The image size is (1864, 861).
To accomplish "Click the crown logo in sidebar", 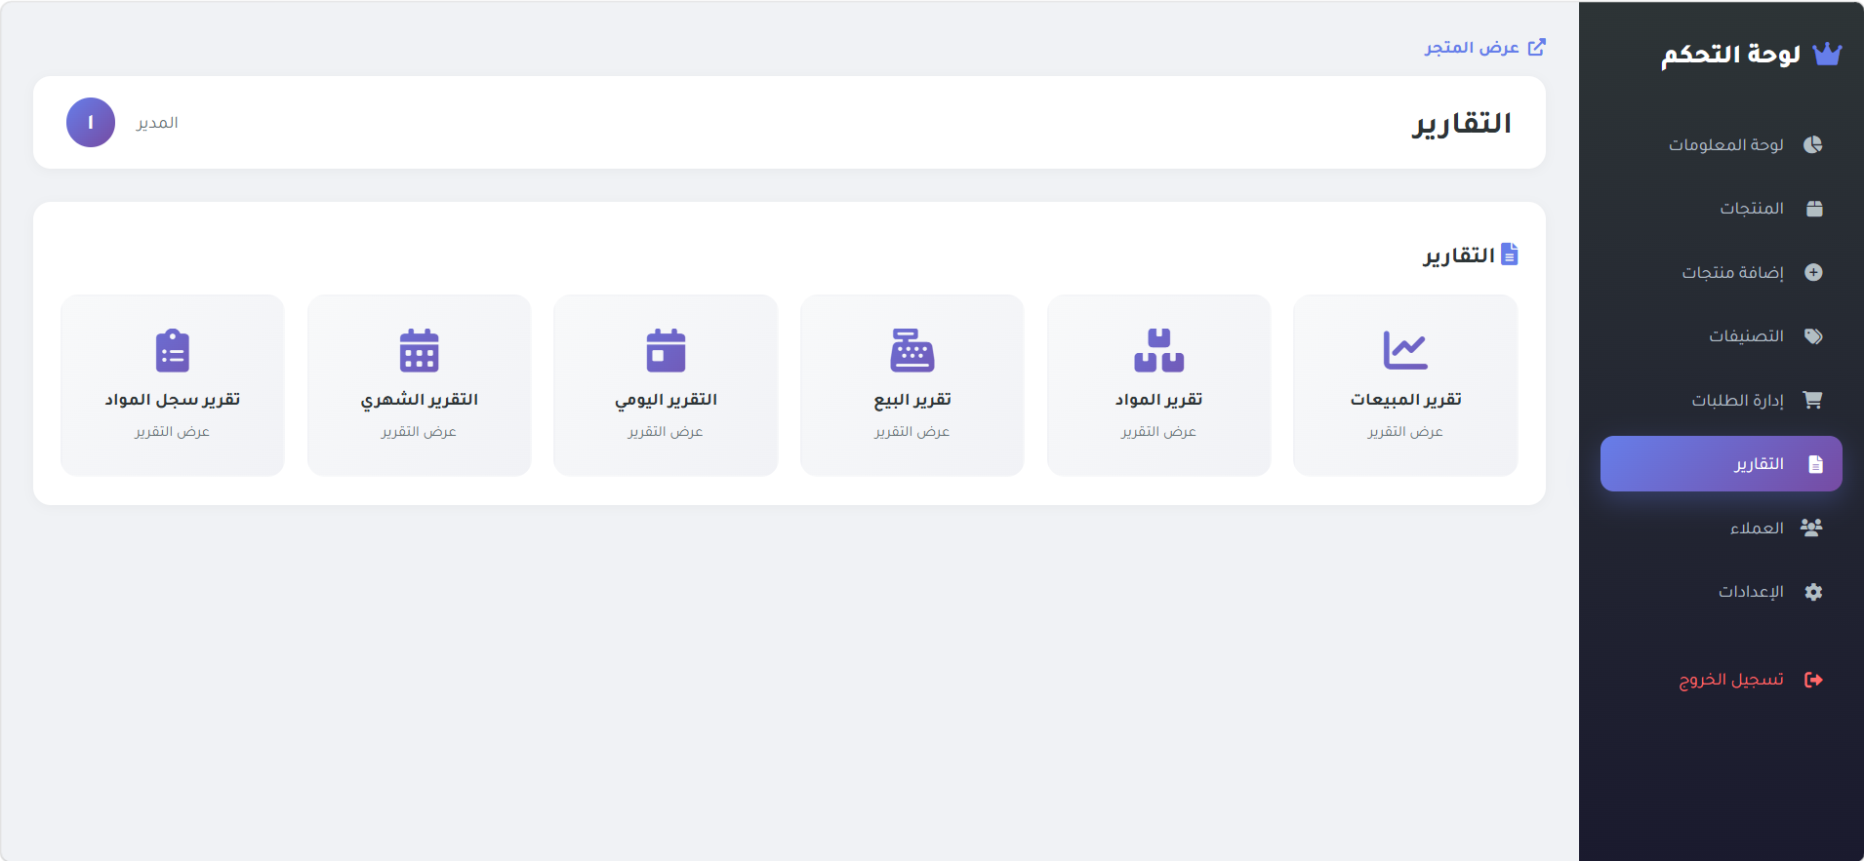I will [x=1827, y=54].
